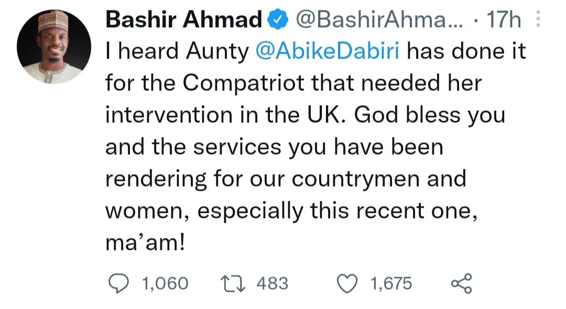566x309 pixels.
Task: Like the tweet with the heart icon
Action: 347,283
